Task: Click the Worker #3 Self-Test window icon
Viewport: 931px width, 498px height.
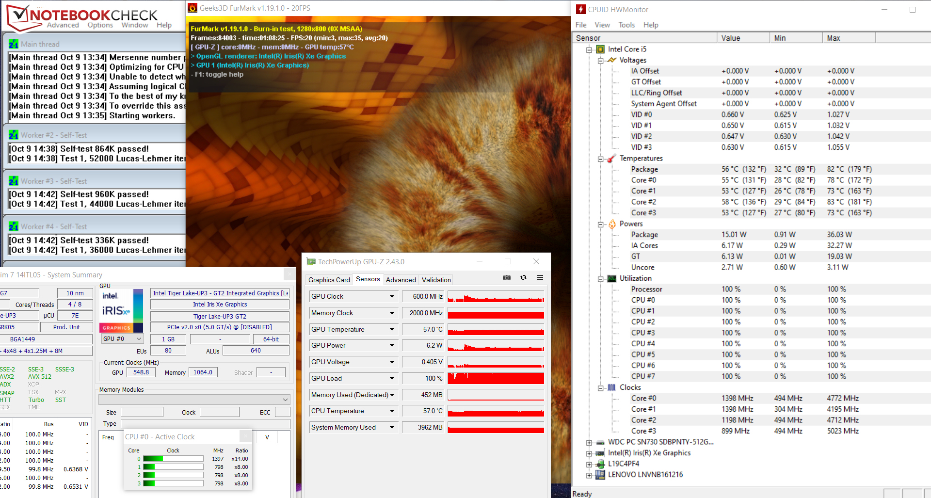Action: click(x=14, y=181)
